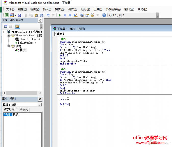Switch to the 按分类序 tab
The height and width of the screenshot is (147, 172).
(23, 110)
